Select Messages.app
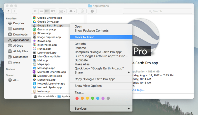198x115 pixels. click(x=46, y=68)
